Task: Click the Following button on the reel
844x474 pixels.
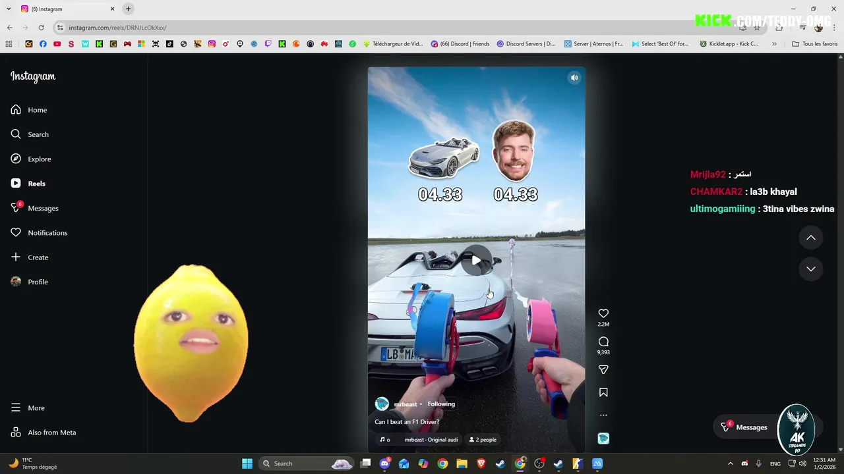Action: (x=441, y=404)
